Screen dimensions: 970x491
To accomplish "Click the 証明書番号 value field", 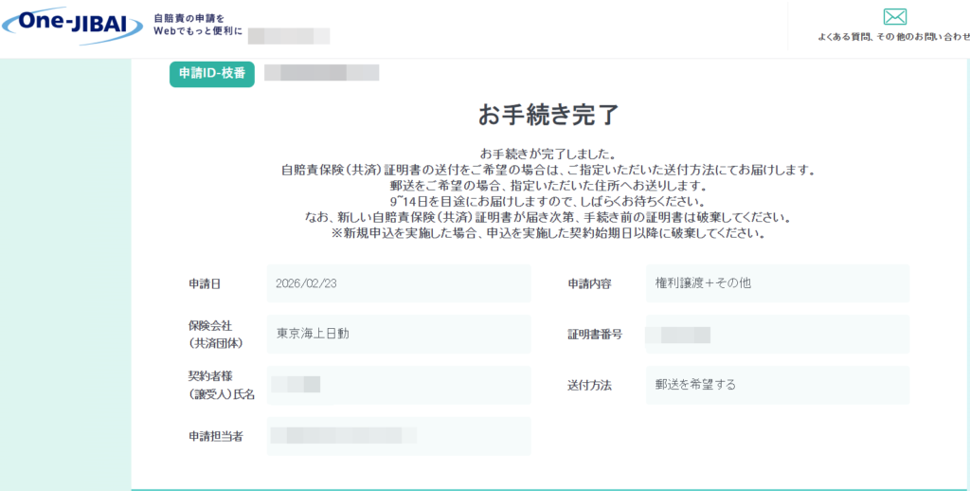I will click(777, 334).
